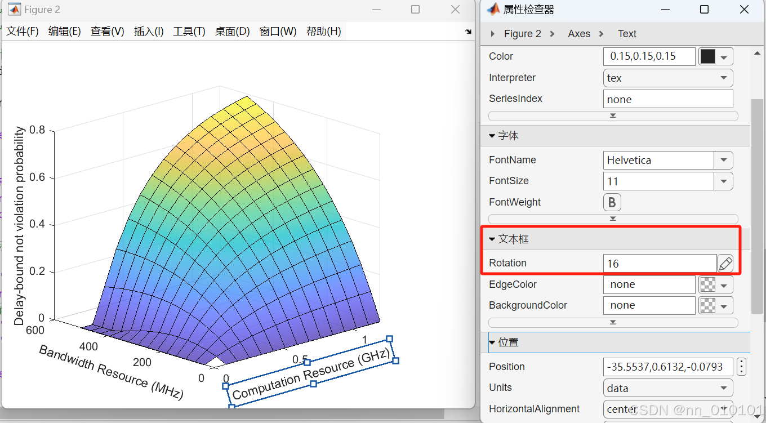The height and width of the screenshot is (423, 766).
Task: Open the 插入(I) menu
Action: [149, 32]
